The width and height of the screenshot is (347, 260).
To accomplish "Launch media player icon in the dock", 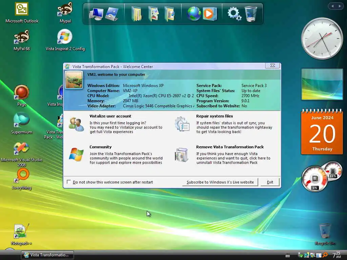I will coord(209,14).
